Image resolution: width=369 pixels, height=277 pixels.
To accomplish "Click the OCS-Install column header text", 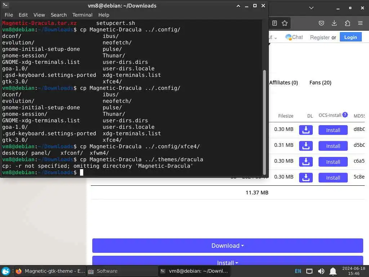I will point(330,115).
